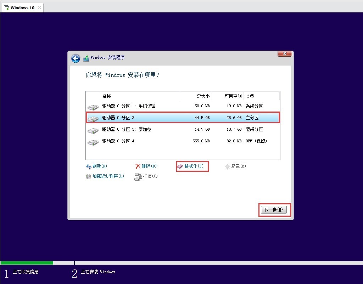Click the 19.0 MB free space cell

234,106
